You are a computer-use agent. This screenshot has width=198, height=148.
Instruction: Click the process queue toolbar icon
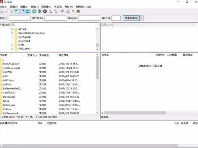click(x=40, y=11)
